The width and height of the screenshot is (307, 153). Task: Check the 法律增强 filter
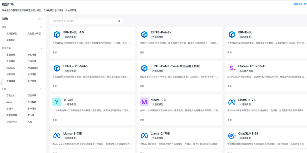point(25,74)
